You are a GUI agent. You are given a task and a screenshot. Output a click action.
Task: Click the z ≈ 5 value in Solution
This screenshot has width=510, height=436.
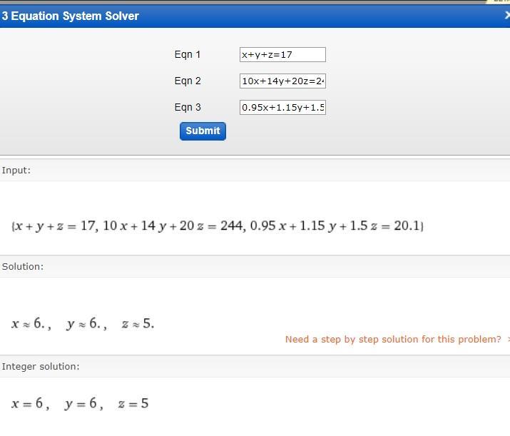(x=138, y=324)
